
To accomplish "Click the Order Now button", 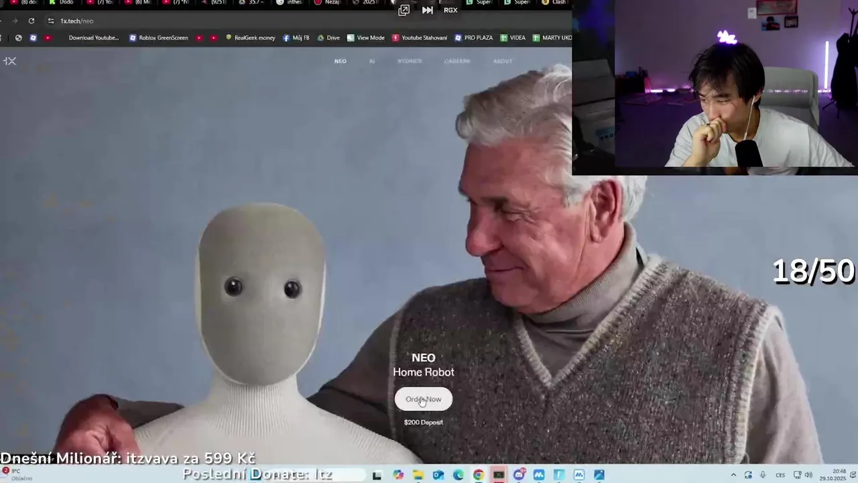I will click(424, 399).
